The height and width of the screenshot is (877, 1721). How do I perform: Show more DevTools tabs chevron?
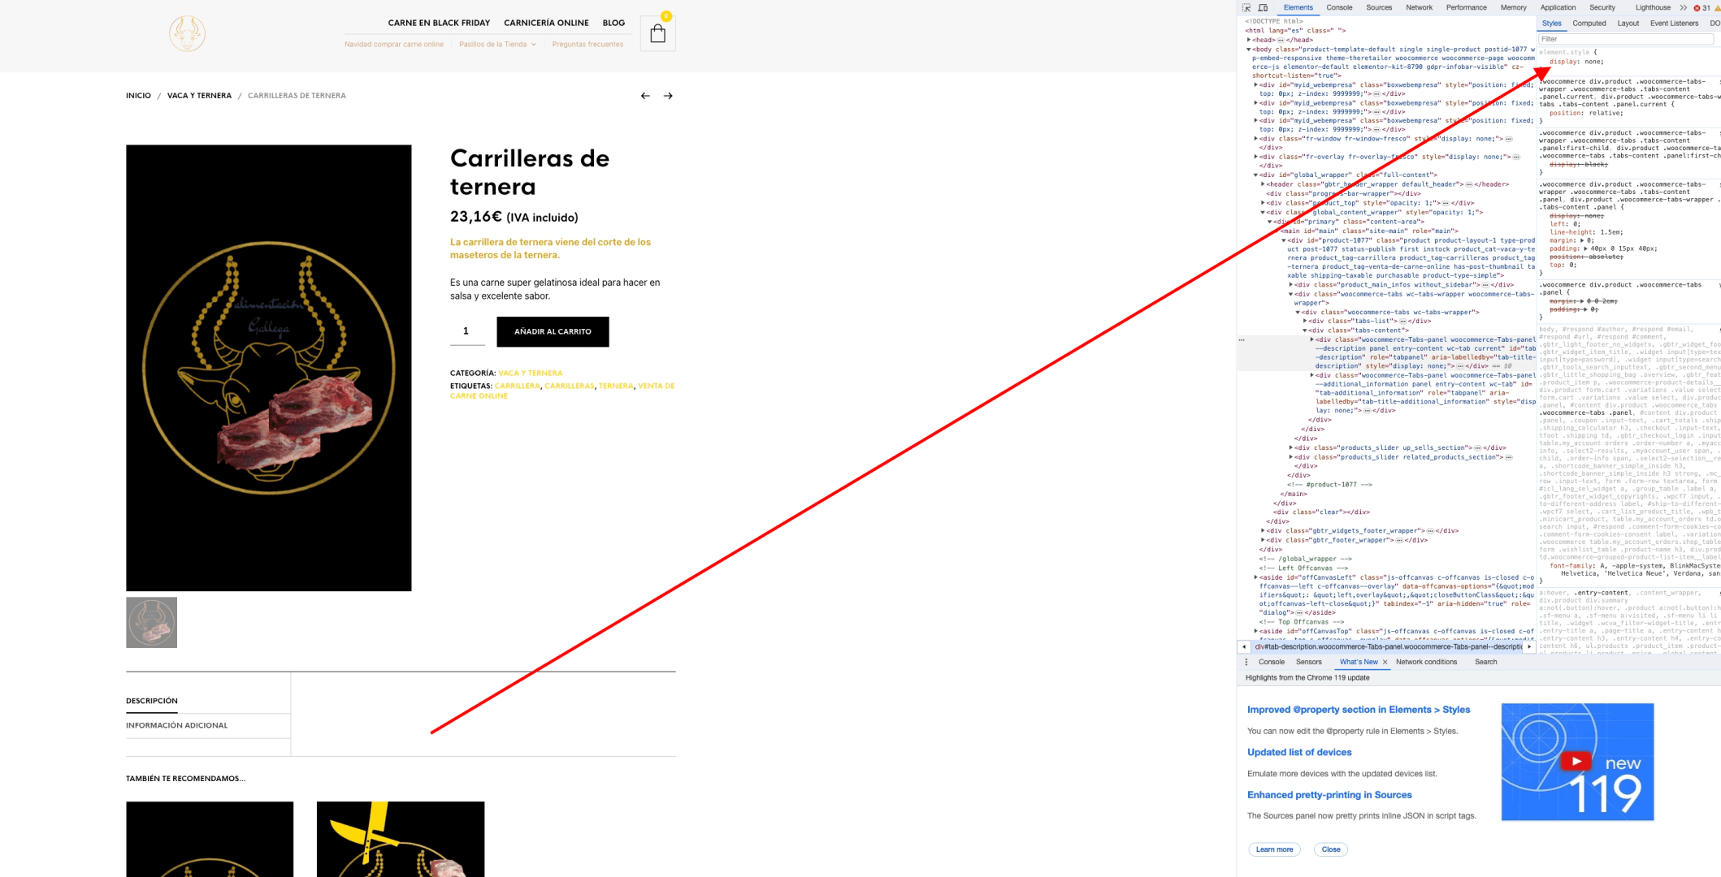point(1683,7)
